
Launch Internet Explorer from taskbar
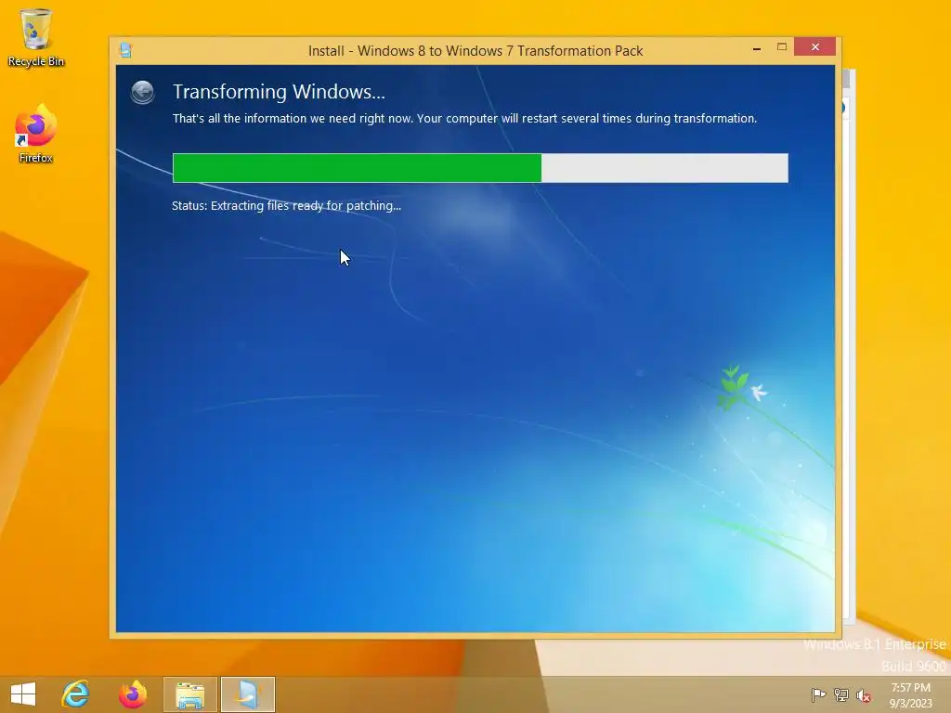tap(76, 694)
